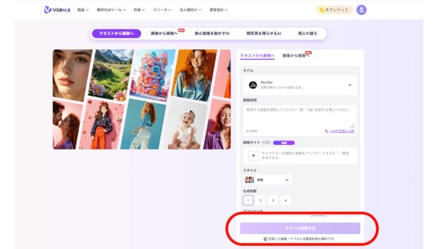Click the Flux Dev model logo icon

coord(253,85)
